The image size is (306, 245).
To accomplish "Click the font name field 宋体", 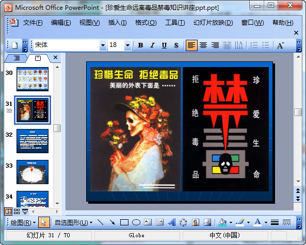I will coord(67,45).
